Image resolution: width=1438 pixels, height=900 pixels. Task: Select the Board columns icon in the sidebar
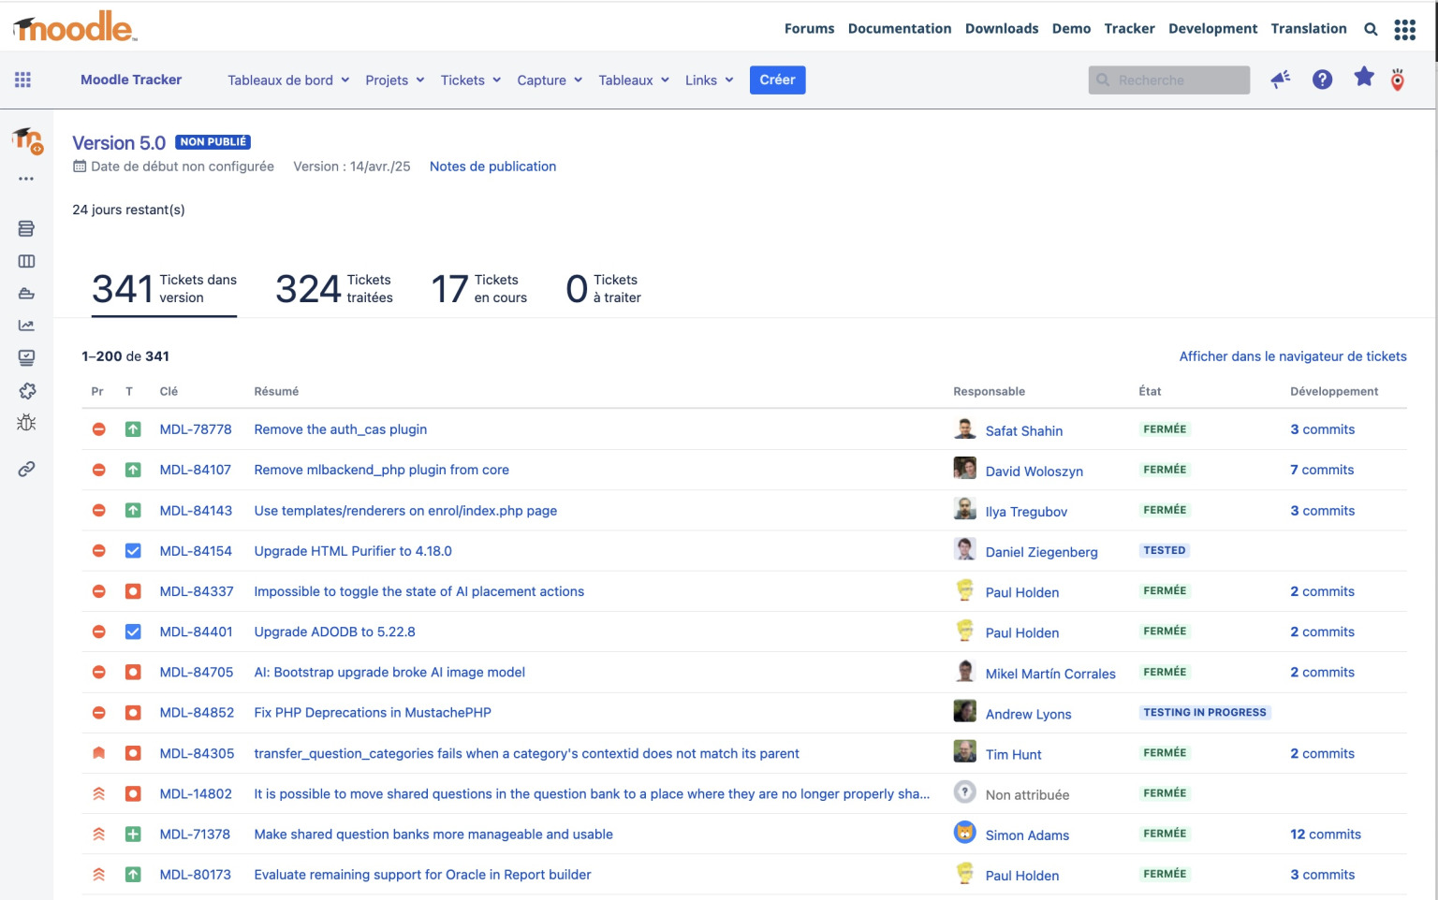(x=26, y=261)
